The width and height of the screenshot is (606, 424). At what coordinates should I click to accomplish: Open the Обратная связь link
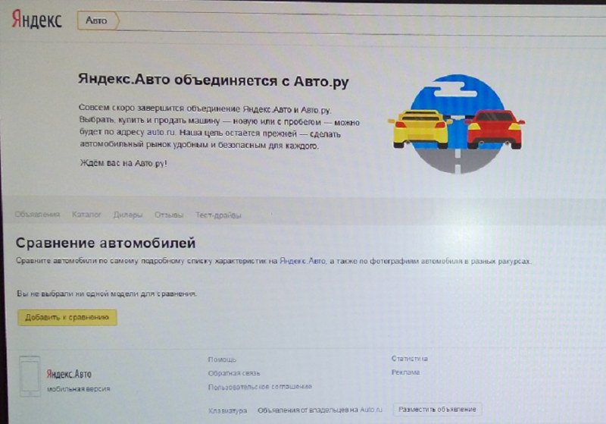[234, 373]
